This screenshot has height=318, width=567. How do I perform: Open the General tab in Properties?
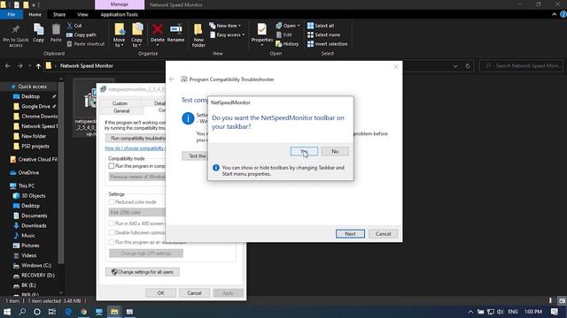coord(121,110)
